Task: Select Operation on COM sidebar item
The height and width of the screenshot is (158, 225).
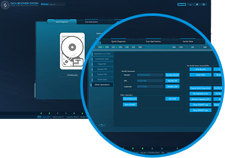Action: click(102, 54)
